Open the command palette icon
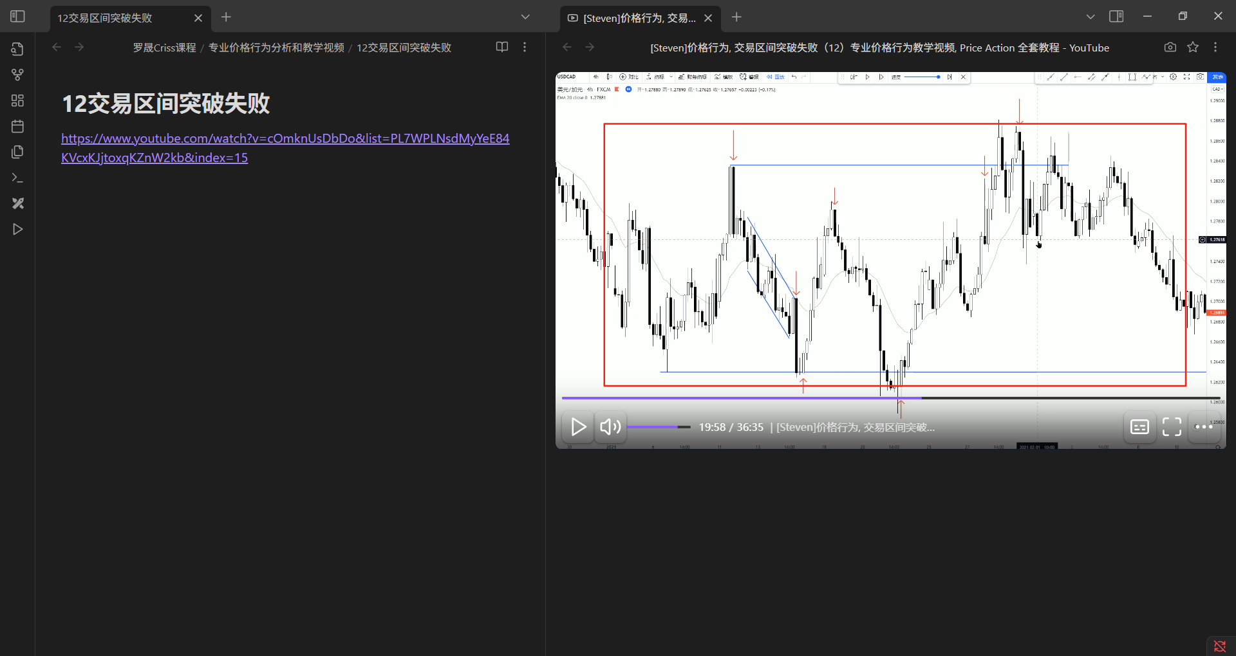The width and height of the screenshot is (1236, 656). [17, 178]
